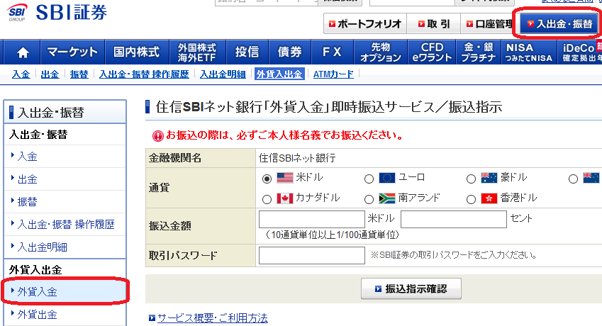Screen dimensions: 602x326
Task: Open the NISA つみたてNISA tab
Action: 529,52
